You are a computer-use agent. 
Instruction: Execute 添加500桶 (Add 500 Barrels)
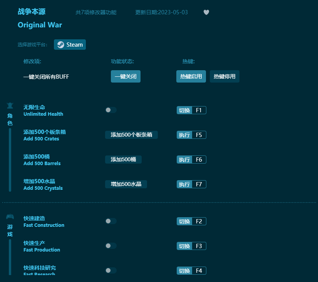click(x=123, y=159)
